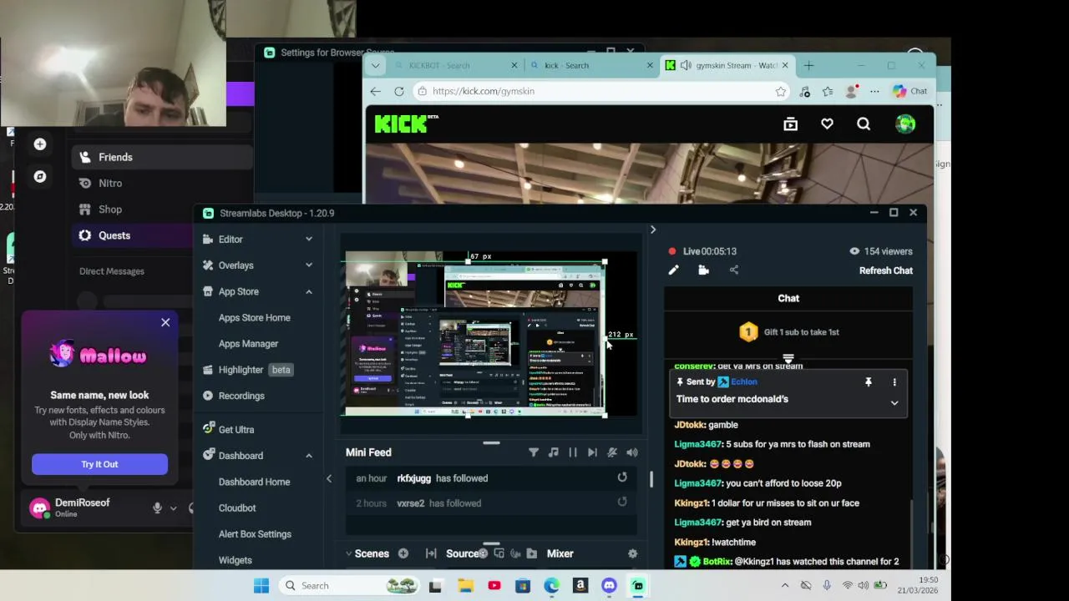This screenshot has width=1069, height=601.
Task: Collapse the chat panel with the right chevron
Action: point(653,230)
